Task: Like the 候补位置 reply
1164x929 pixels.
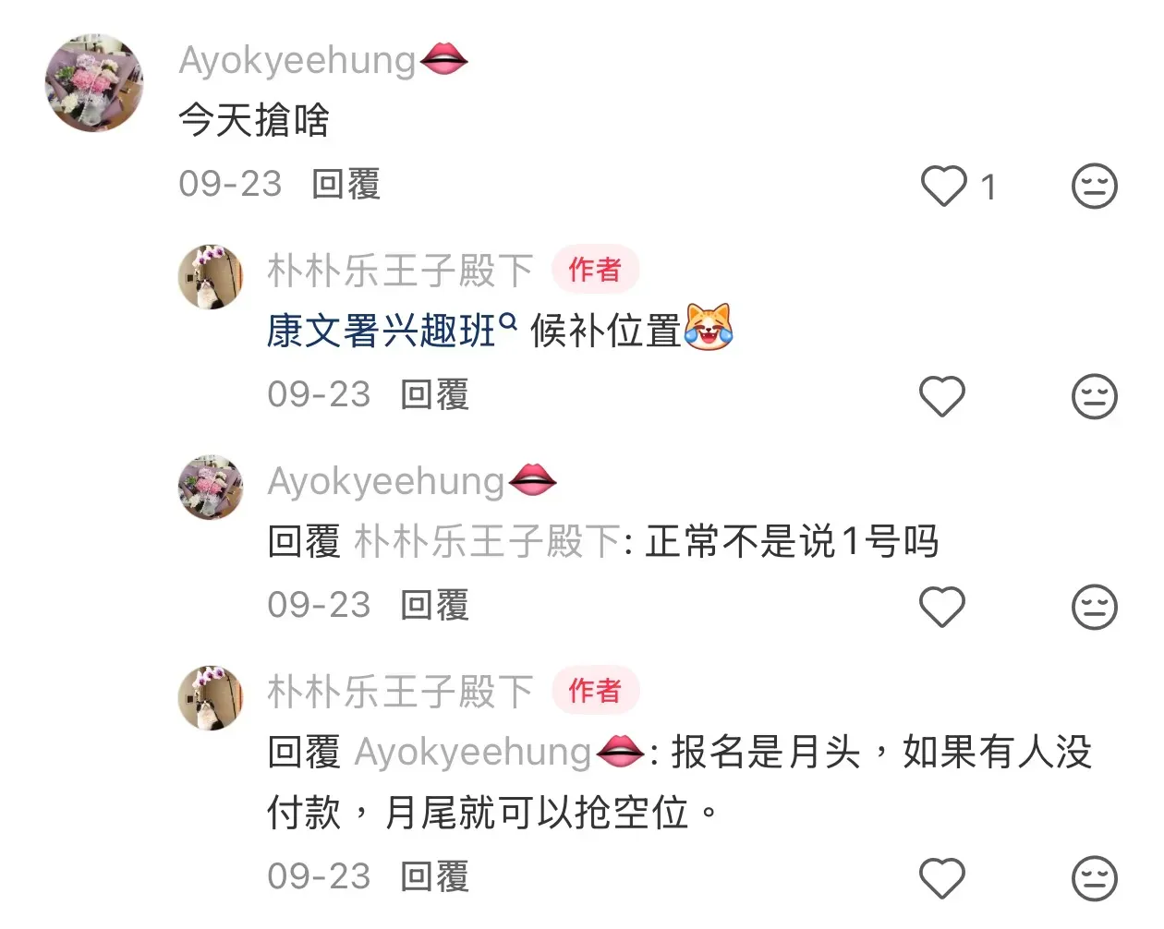Action: click(942, 397)
